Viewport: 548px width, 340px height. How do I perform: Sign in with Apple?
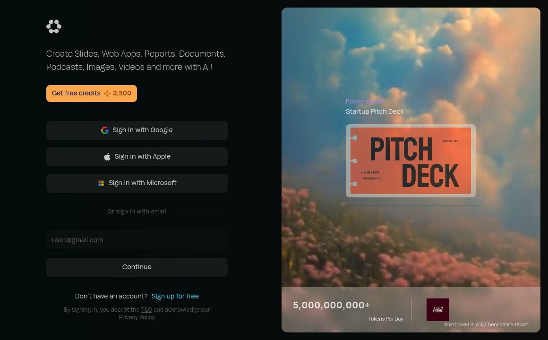(137, 157)
